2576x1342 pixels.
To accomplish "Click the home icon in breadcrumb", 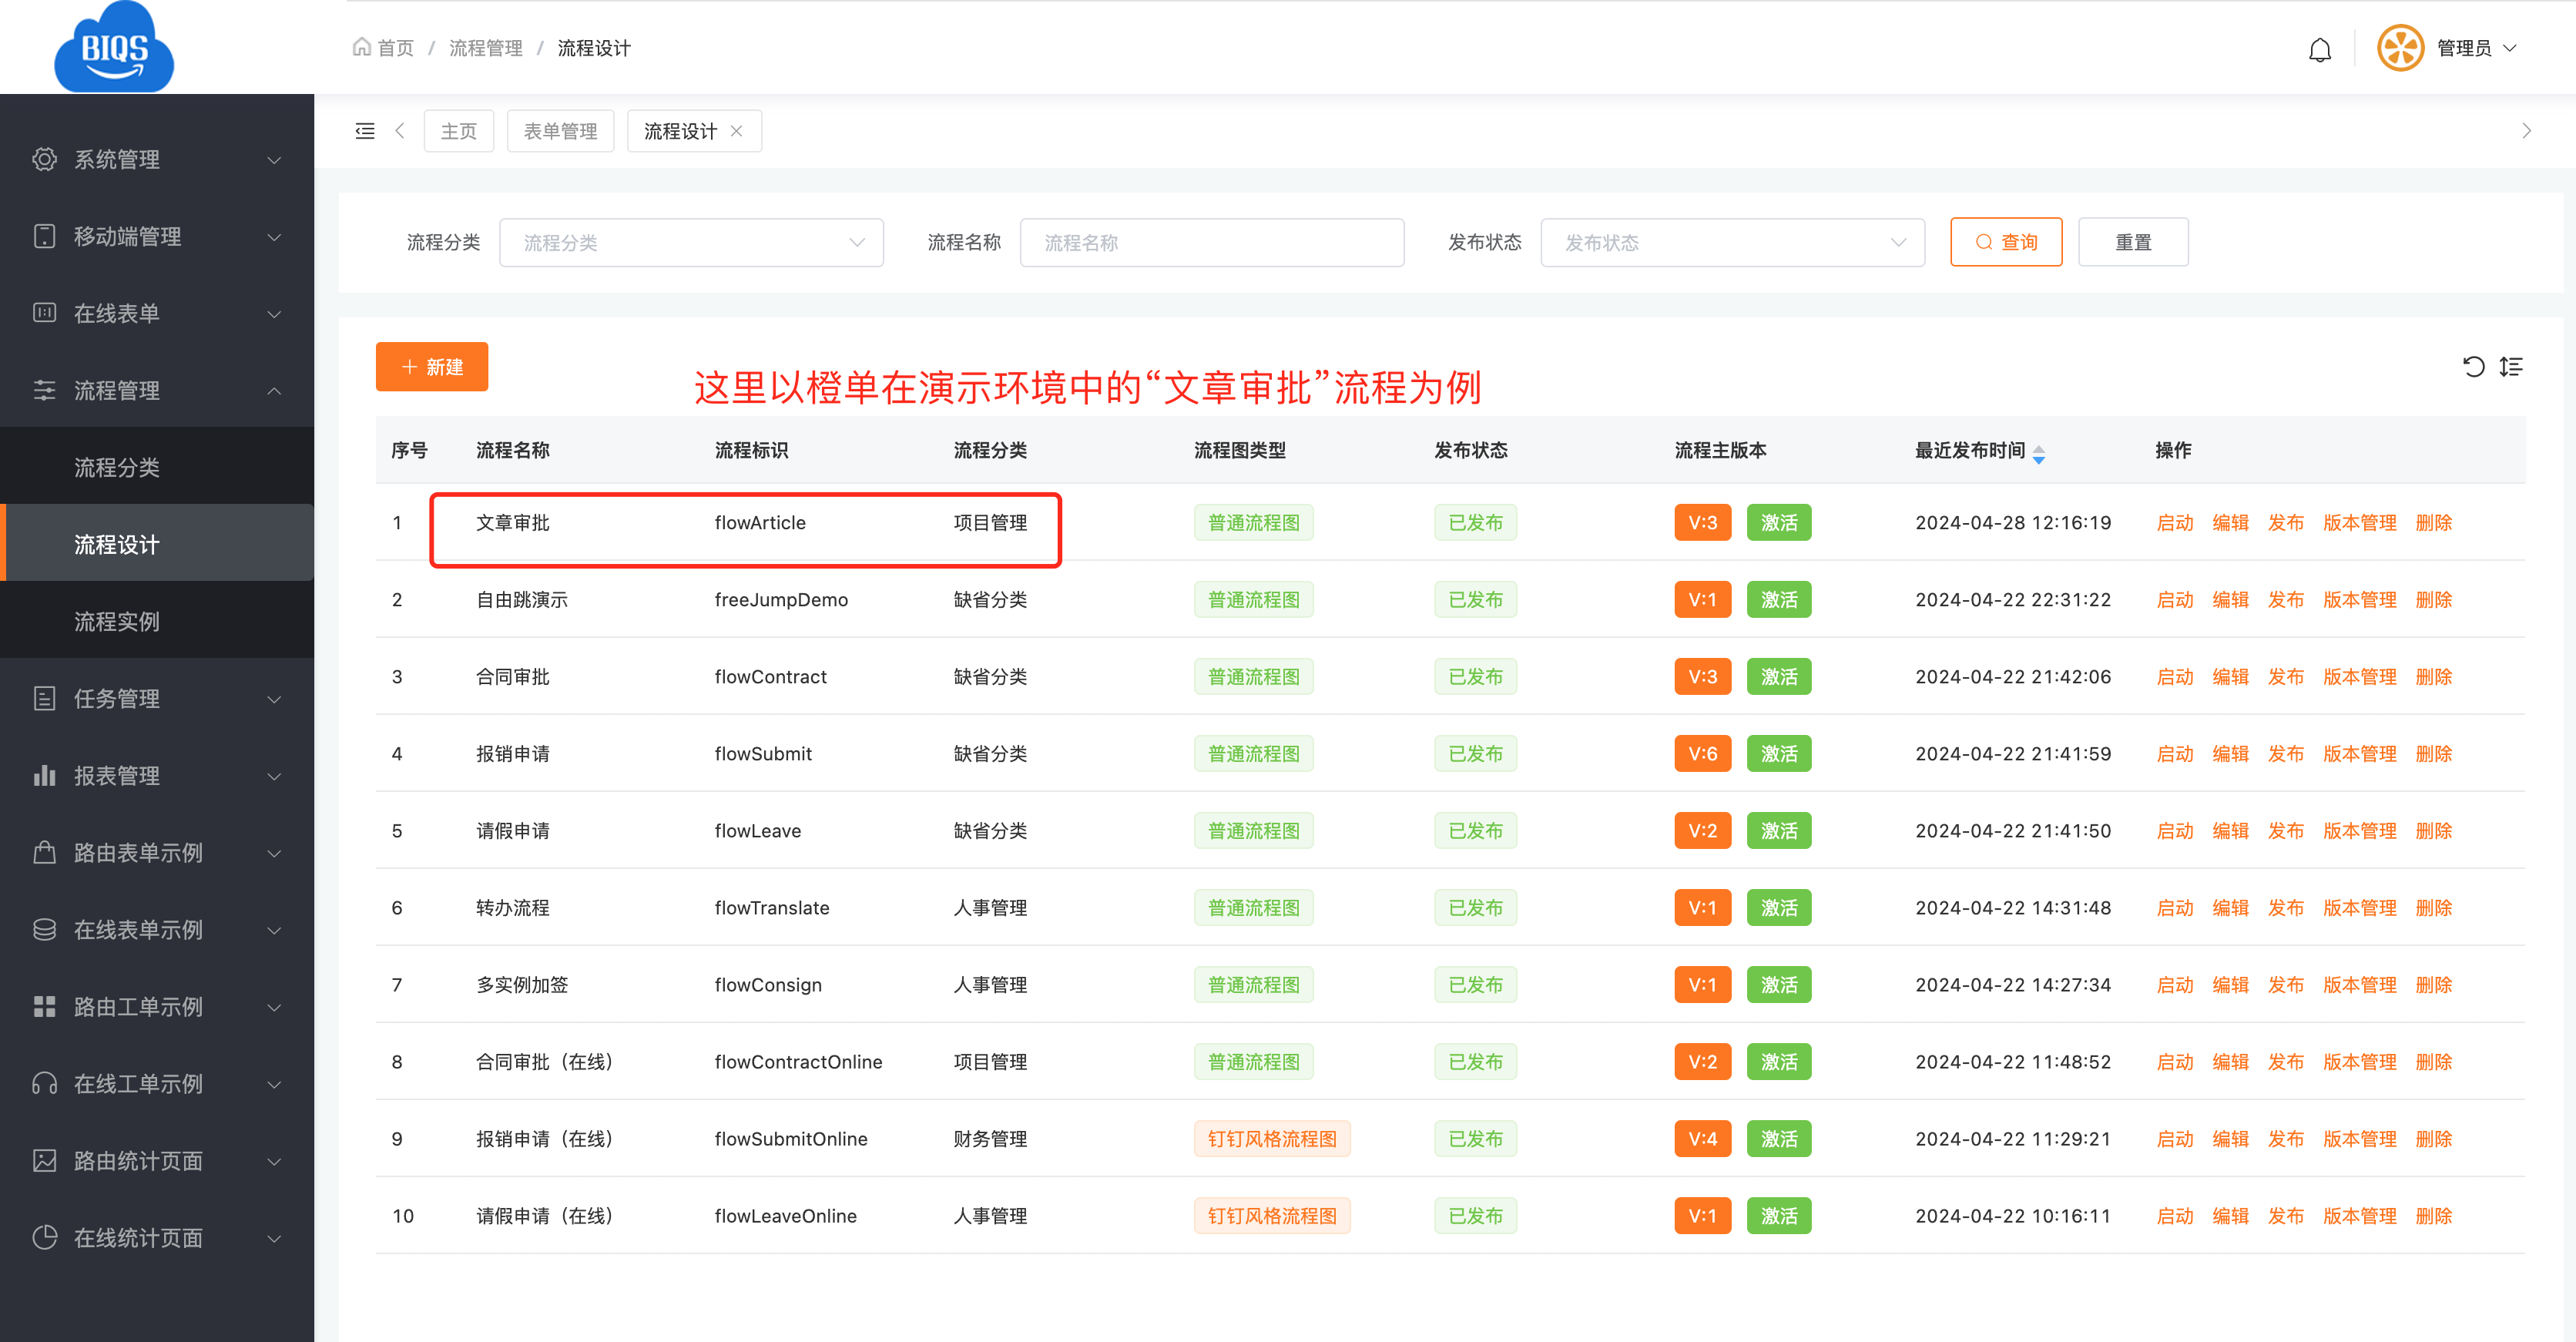I will pyautogui.click(x=362, y=47).
